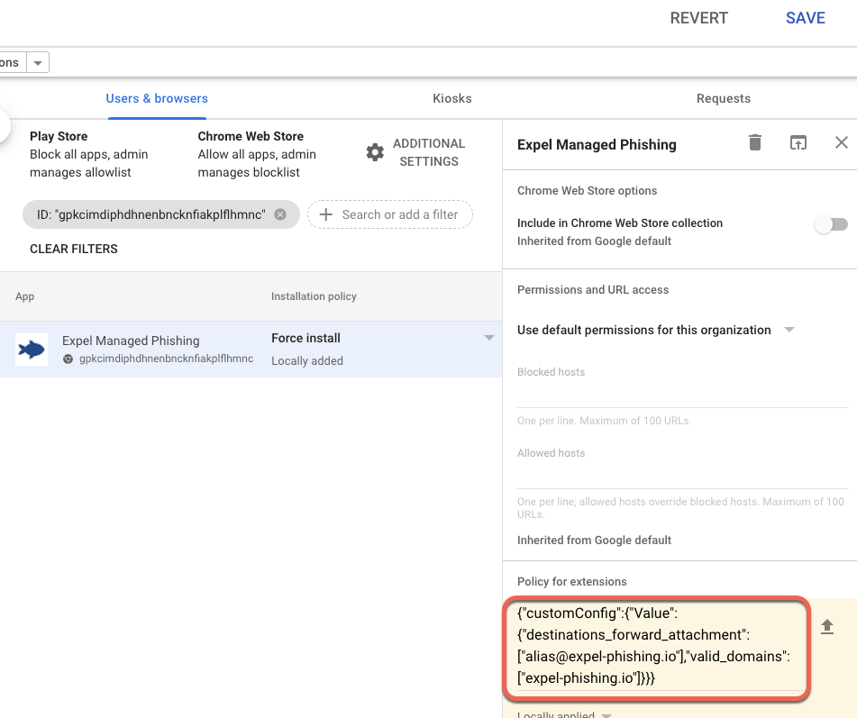Delete the Expel Managed Phishing app via trash icon
Viewport: 857px width, 718px height.
[755, 142]
